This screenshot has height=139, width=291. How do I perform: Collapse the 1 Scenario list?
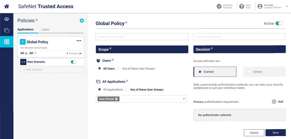point(80,54)
